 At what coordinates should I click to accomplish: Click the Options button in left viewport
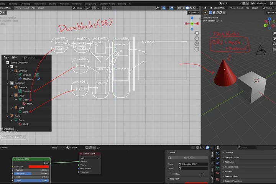pos(194,12)
